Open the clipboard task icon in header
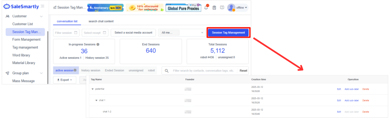Image resolution: width=391 pixels, height=131 pixels. (214, 8)
